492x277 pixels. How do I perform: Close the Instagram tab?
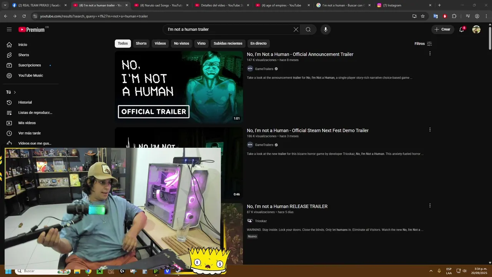[430, 5]
